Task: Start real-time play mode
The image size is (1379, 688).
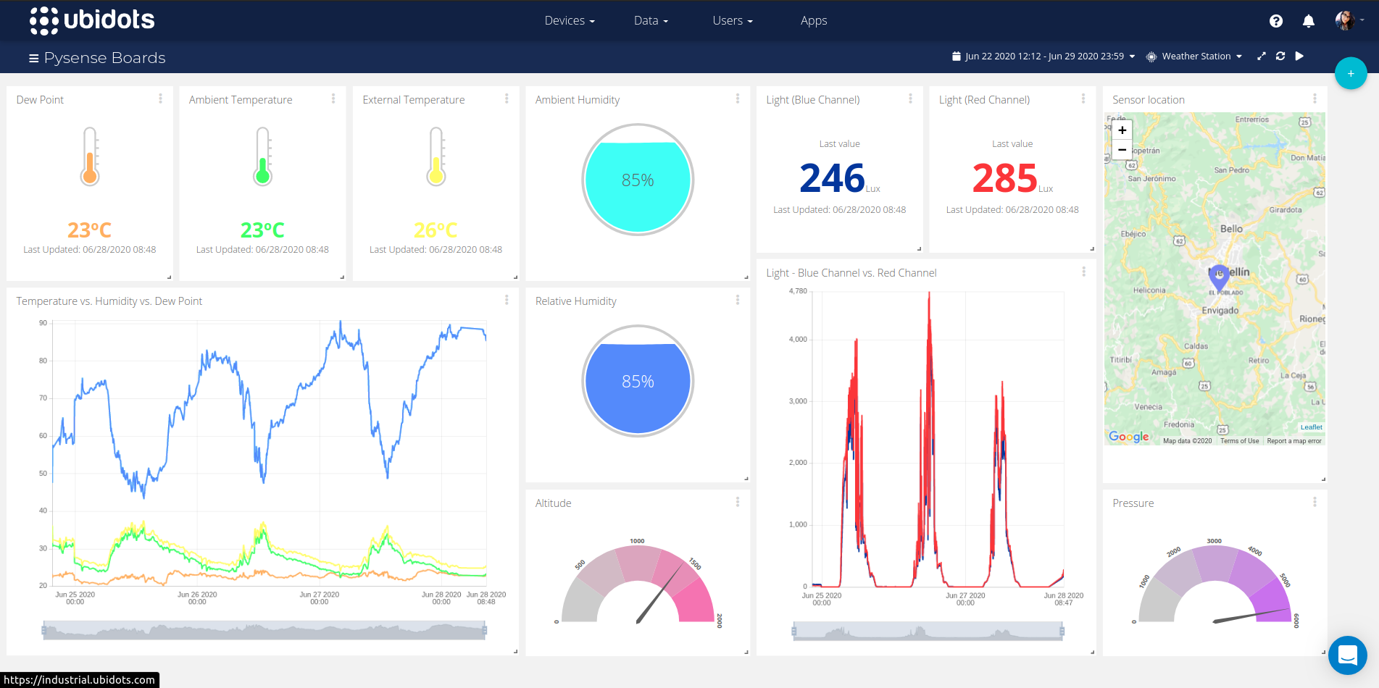Action: pos(1300,56)
